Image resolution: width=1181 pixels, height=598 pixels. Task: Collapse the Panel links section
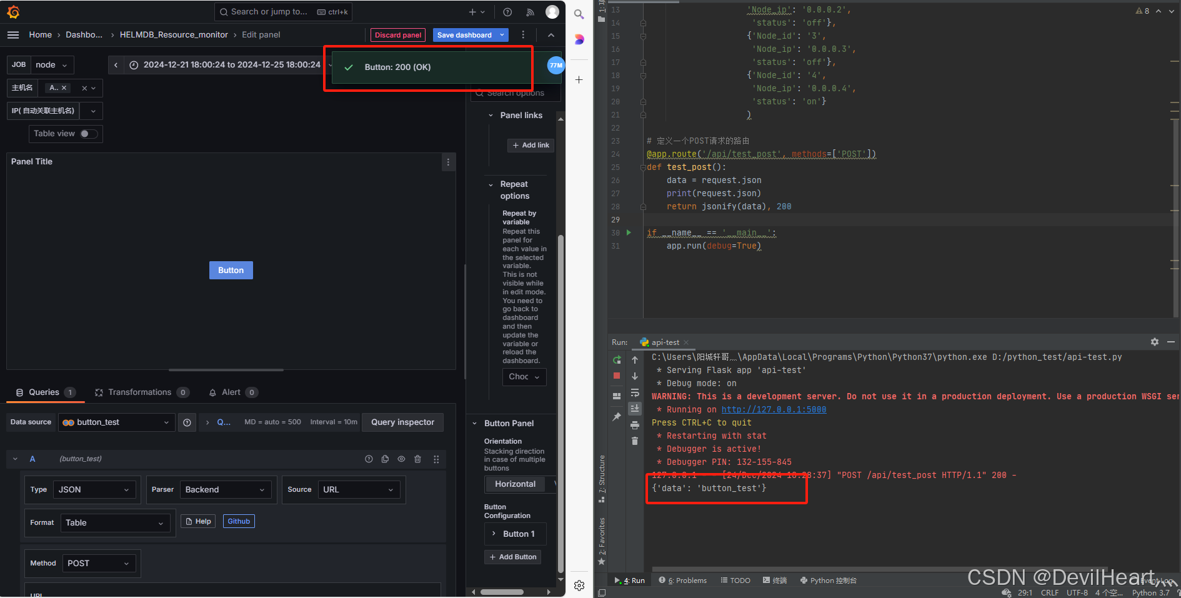pyautogui.click(x=491, y=116)
